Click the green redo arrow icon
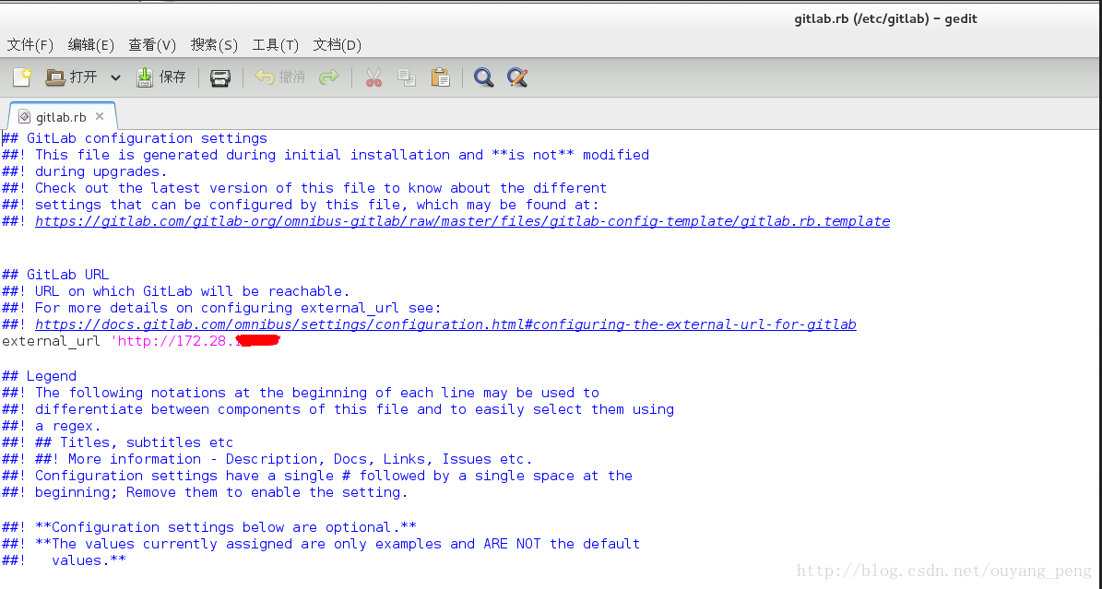1102x589 pixels. pos(329,77)
